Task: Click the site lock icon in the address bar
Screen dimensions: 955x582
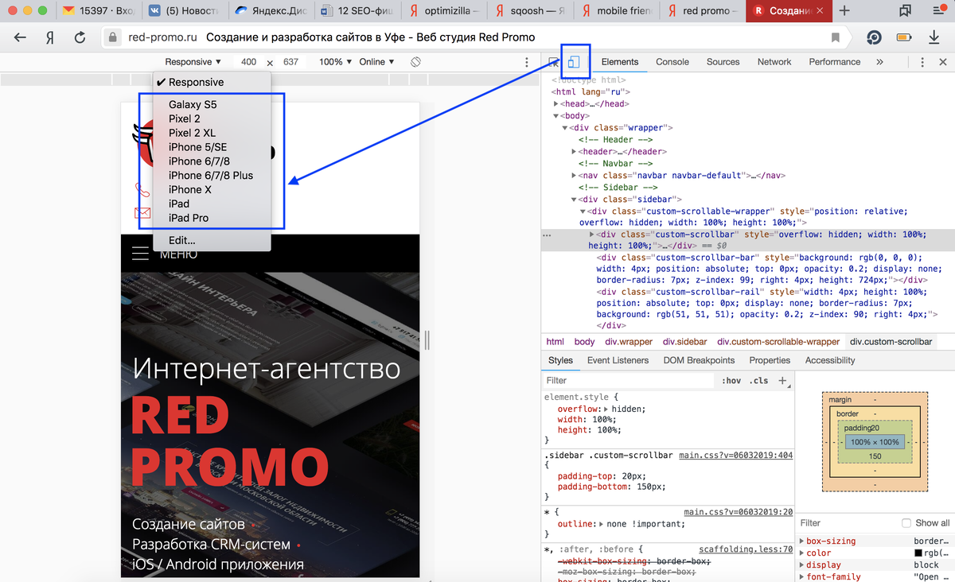Action: tap(113, 37)
